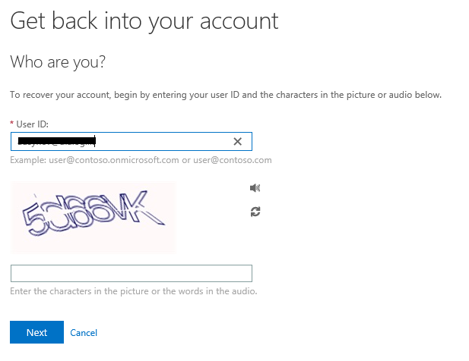
Task: Click the user@contoso.com example text
Action: coord(233,160)
